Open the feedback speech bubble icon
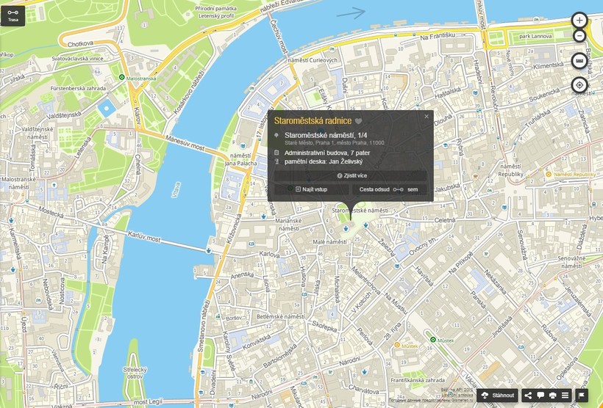603x408 pixels. (540, 396)
